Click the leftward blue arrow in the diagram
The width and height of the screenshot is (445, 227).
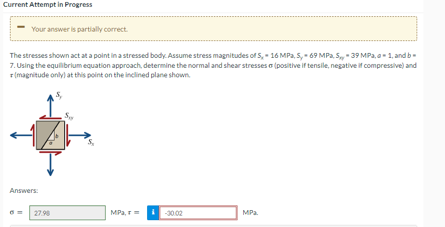pyautogui.click(x=22, y=135)
